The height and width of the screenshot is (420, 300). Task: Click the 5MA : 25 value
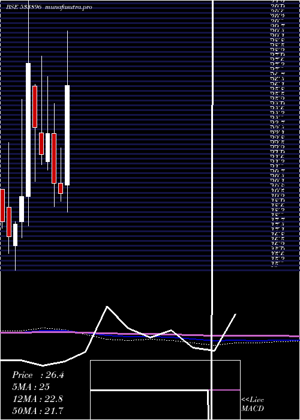pos(31,387)
